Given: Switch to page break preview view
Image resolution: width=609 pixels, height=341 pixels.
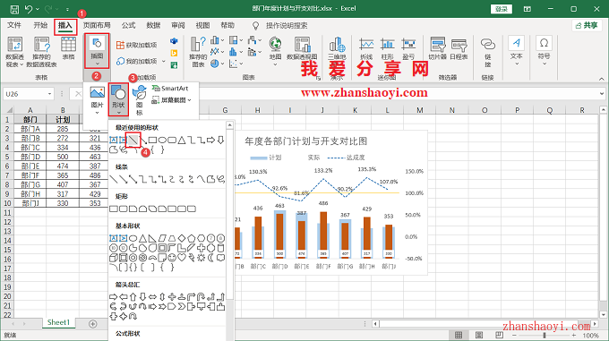Looking at the screenshot, I should pos(499,335).
